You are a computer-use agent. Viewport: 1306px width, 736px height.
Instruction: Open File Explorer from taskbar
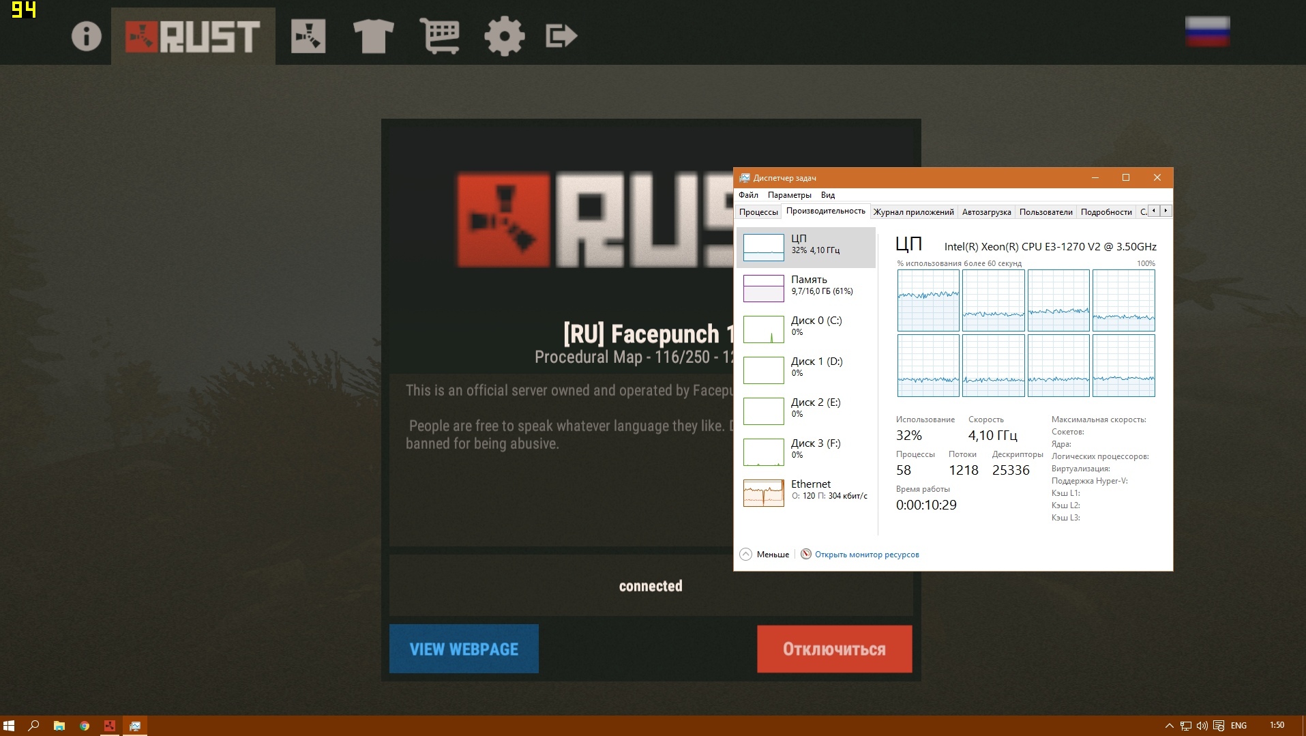59,726
